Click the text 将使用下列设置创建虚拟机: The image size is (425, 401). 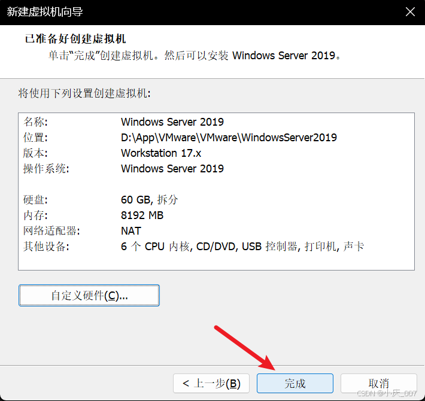click(x=84, y=93)
